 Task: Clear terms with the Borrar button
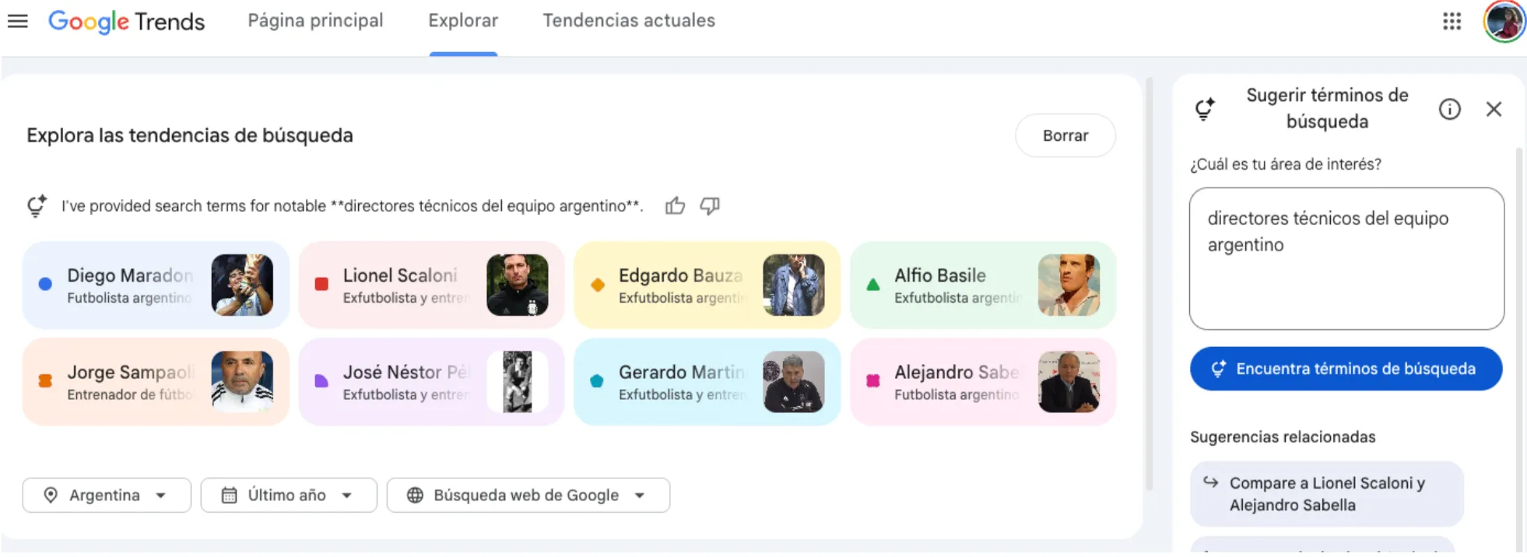pyautogui.click(x=1065, y=135)
